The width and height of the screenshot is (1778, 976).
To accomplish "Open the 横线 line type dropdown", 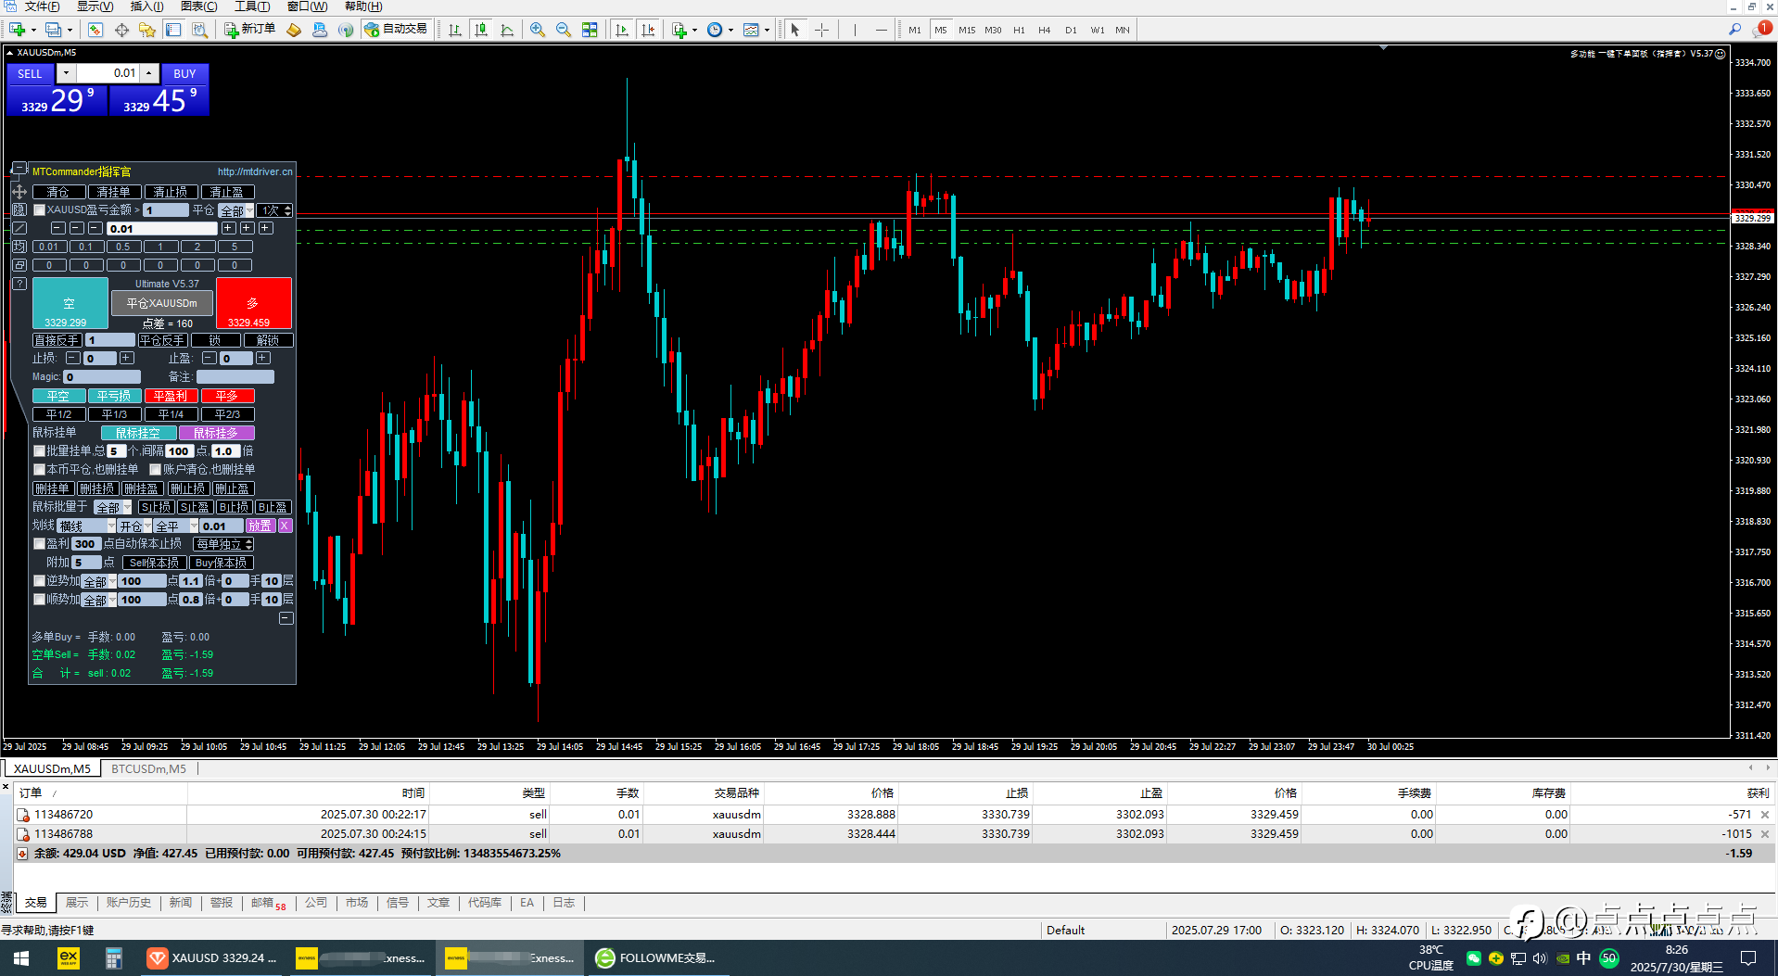I will click(x=87, y=526).
